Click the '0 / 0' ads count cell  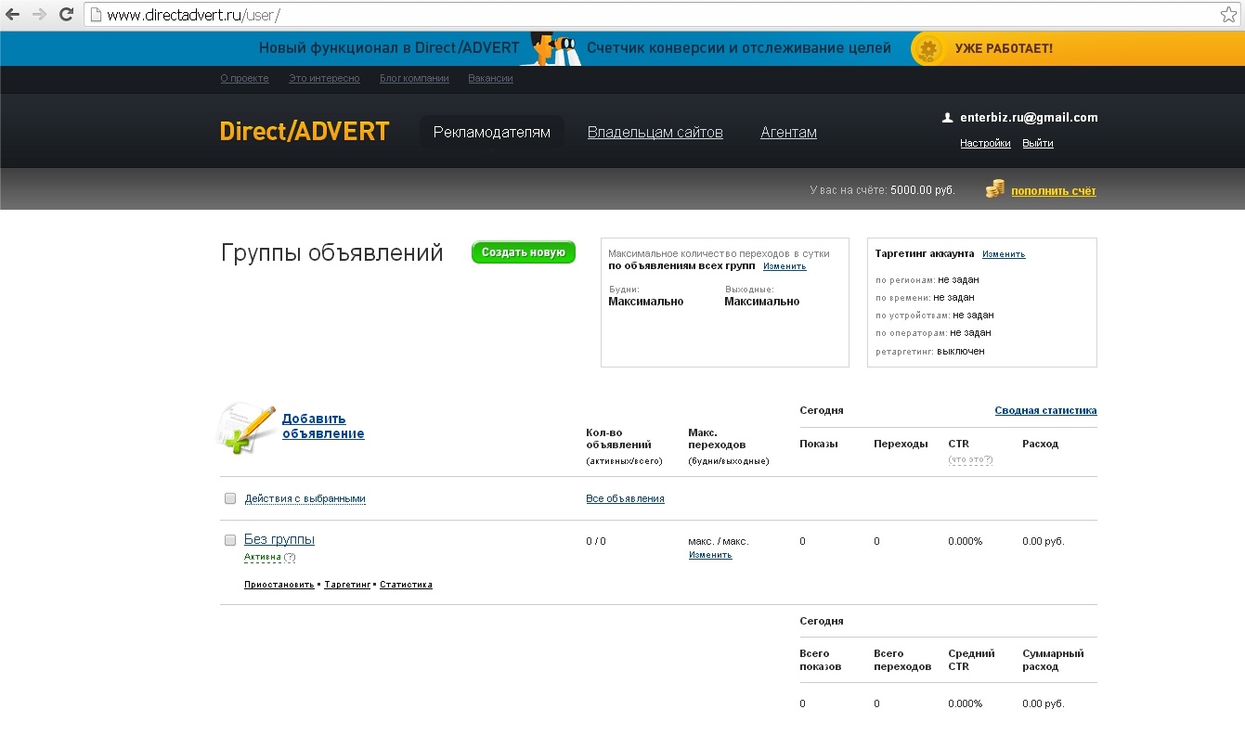(x=596, y=541)
